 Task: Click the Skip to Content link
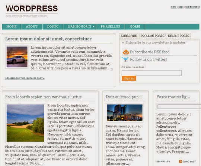pos(192,7)
